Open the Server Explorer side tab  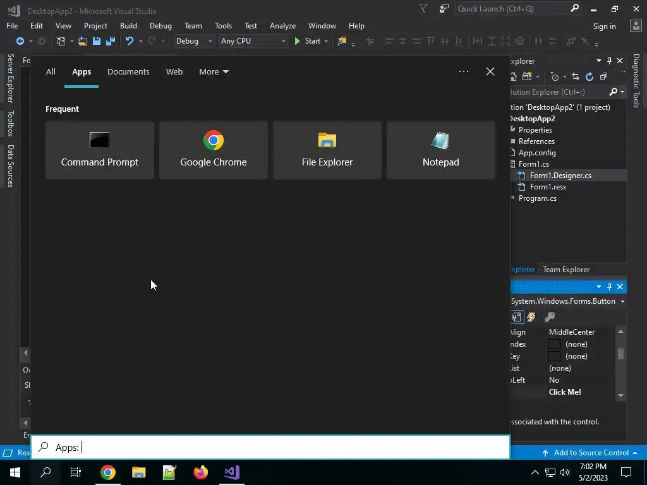coord(10,78)
